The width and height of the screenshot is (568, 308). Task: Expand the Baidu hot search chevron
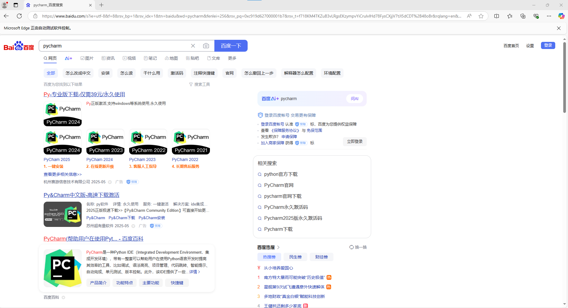[x=278, y=247]
